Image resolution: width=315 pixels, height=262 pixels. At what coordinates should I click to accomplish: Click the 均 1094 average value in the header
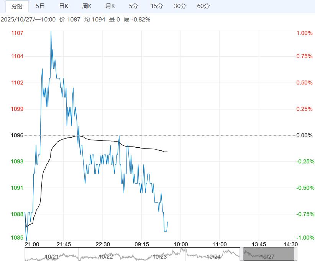pyautogui.click(x=94, y=19)
